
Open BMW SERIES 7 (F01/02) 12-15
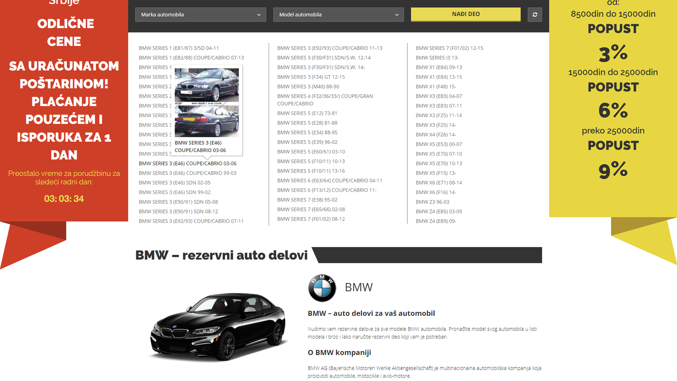tap(449, 48)
